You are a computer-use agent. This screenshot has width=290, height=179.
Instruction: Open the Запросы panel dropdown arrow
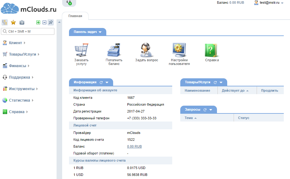click(211, 110)
